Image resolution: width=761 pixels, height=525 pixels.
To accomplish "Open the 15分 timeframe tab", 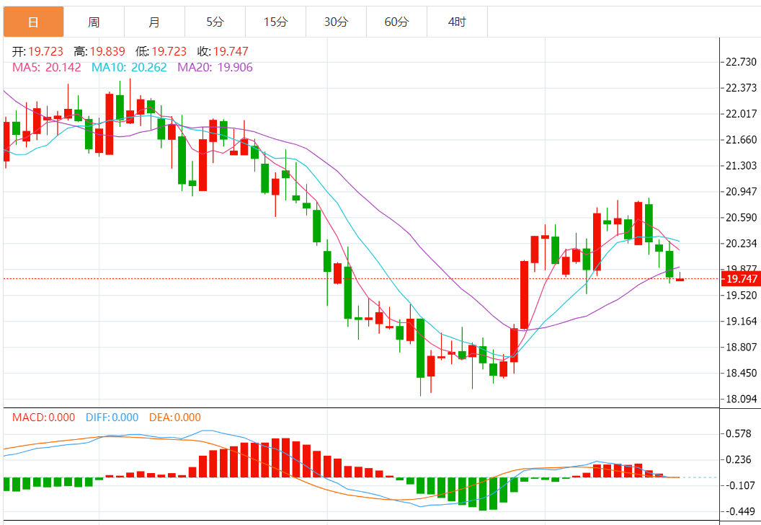I will pyautogui.click(x=276, y=22).
